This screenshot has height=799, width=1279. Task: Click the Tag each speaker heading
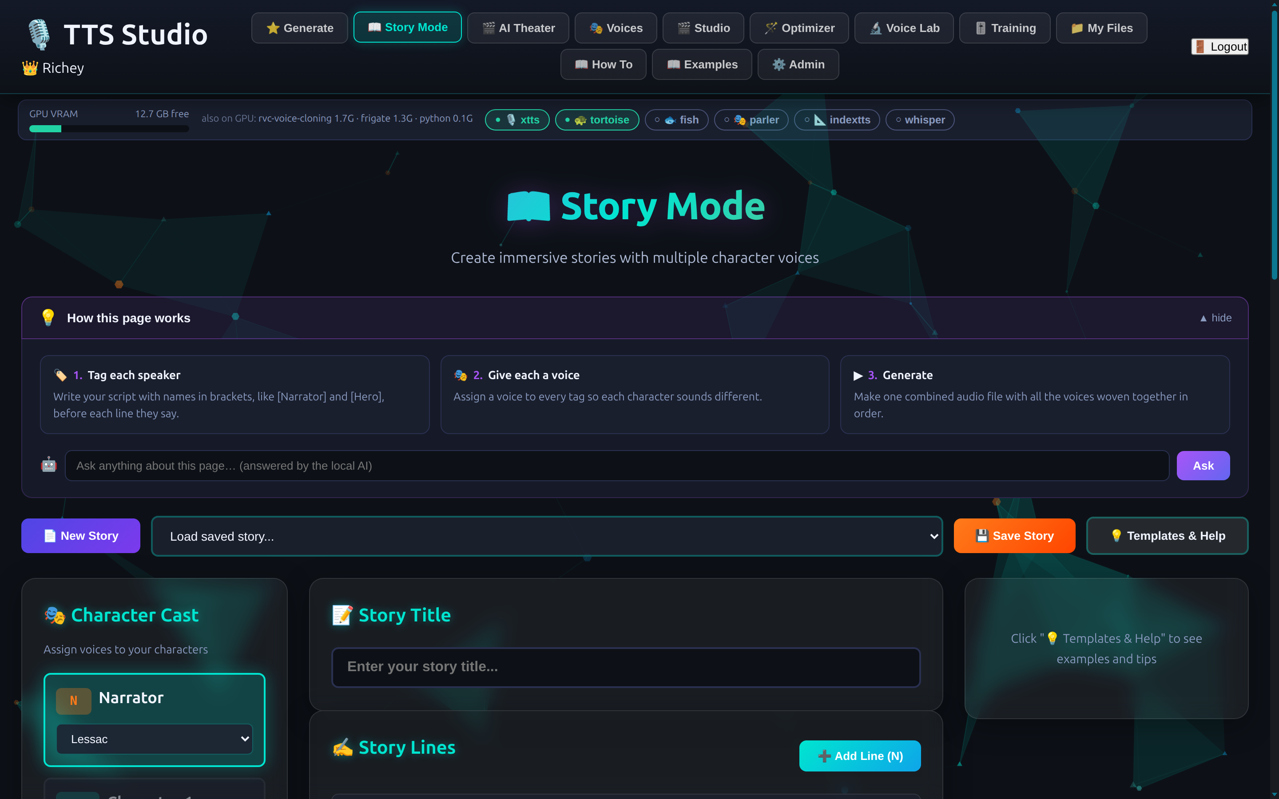(x=134, y=375)
